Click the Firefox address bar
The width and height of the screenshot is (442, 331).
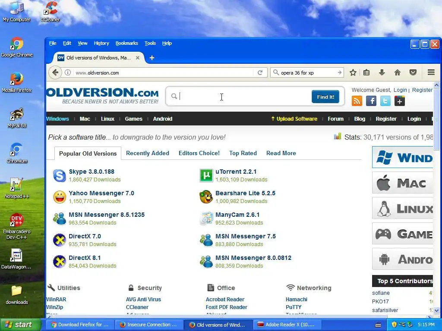click(164, 72)
